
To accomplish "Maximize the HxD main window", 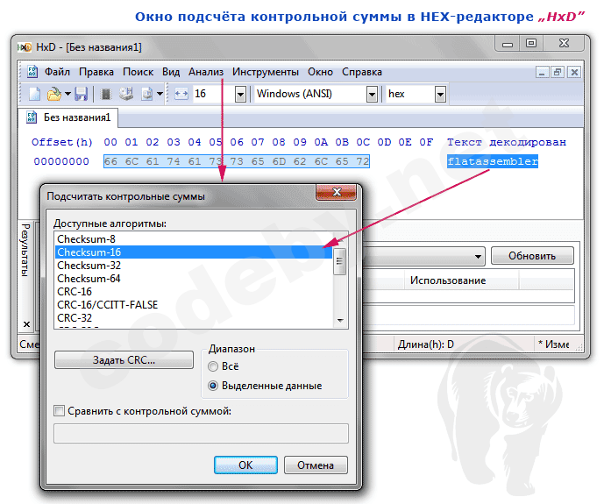I will 531,44.
